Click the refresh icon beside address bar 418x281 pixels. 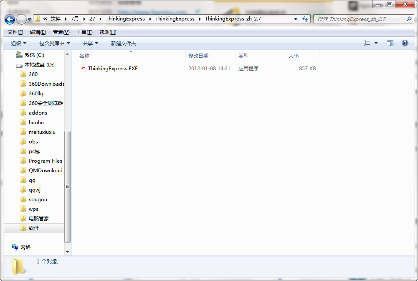(x=305, y=19)
